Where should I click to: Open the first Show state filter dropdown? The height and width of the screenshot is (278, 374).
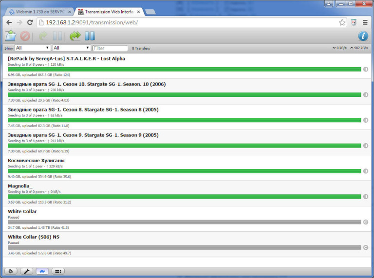pos(33,48)
